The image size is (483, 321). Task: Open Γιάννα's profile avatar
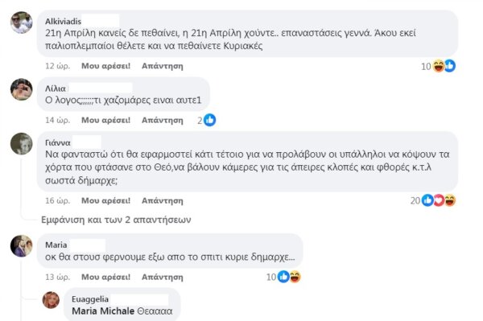pos(21,144)
